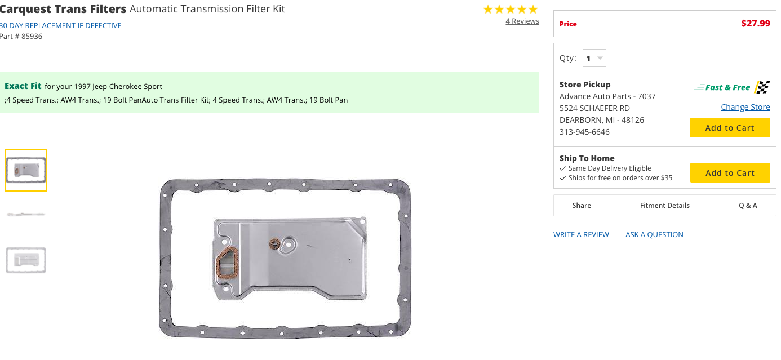The image size is (781, 360).
Task: Click the five-star rating icons
Action: 511,10
